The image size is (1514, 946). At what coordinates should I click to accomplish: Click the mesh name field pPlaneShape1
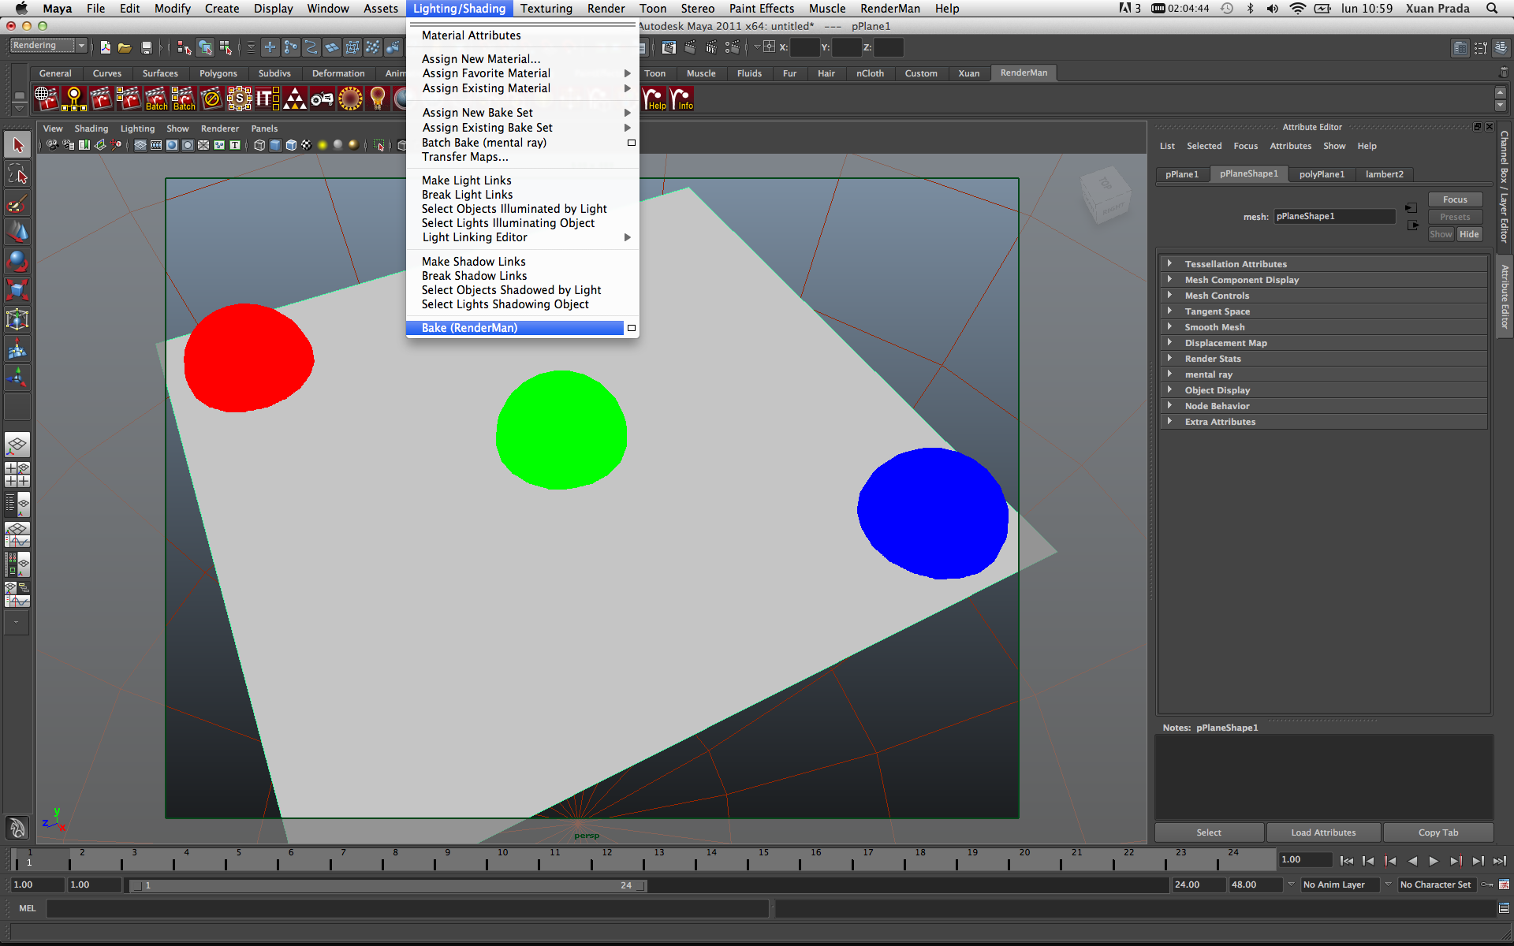1334,216
